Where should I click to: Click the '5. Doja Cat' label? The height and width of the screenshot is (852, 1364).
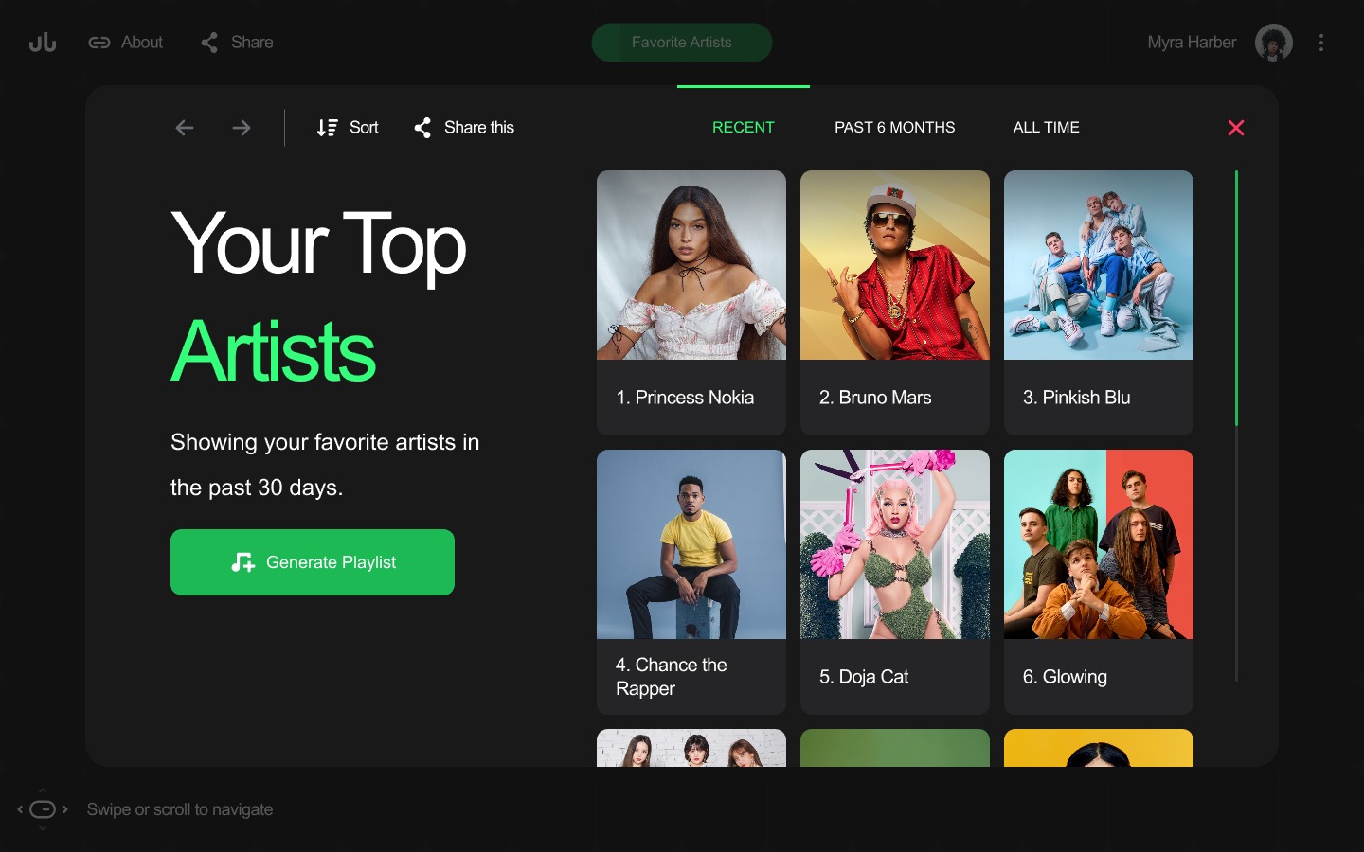[864, 677]
